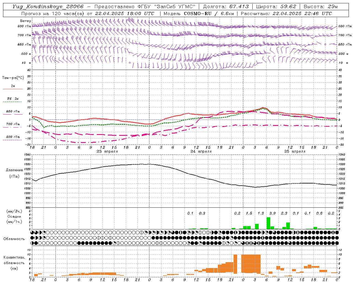Screen dimensions: 353x282
Task: Click the Облачность cloudiness label
Action: [14, 239]
